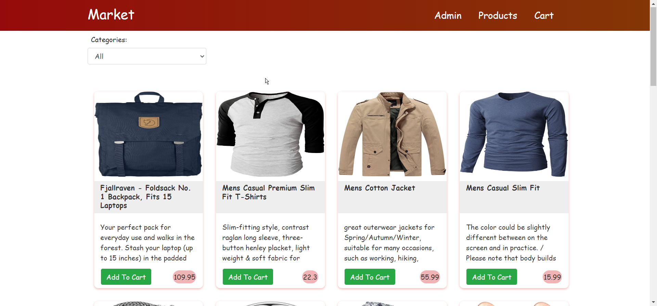Add Fjallraven backpack to cart

tap(126, 277)
